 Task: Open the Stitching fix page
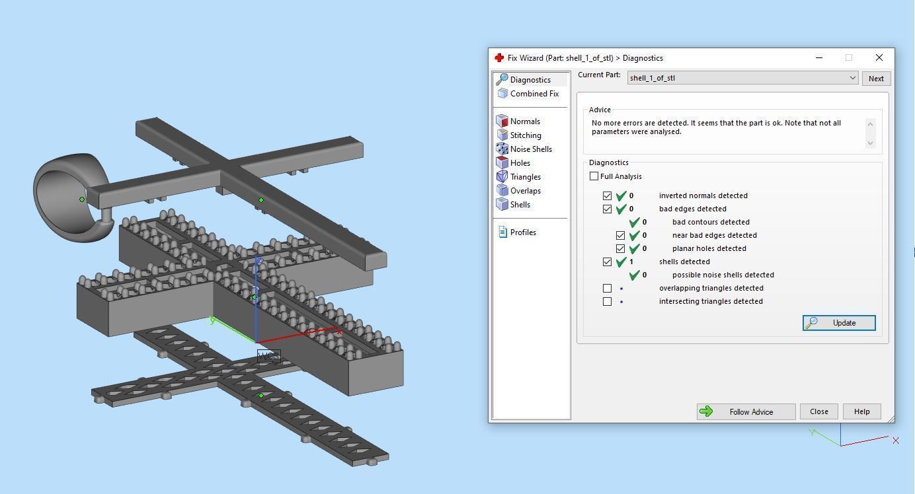[x=526, y=135]
